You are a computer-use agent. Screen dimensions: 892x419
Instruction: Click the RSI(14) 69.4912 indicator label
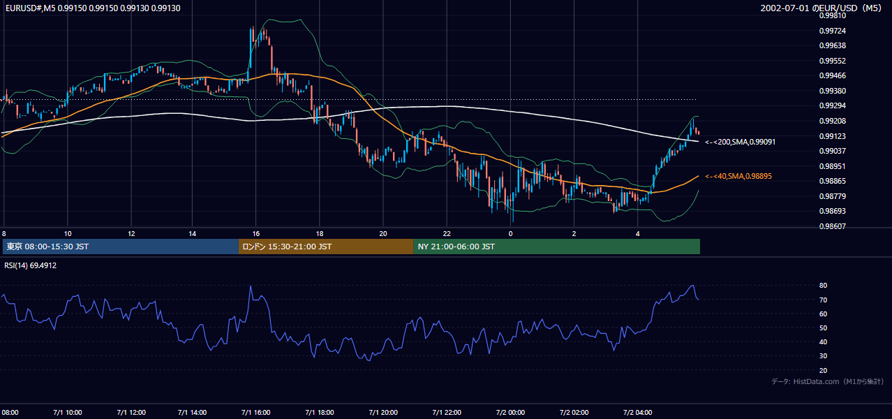point(31,265)
